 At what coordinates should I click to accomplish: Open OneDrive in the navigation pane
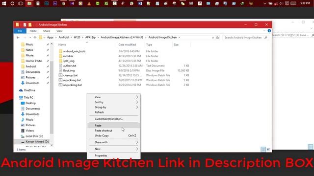pos(29,90)
